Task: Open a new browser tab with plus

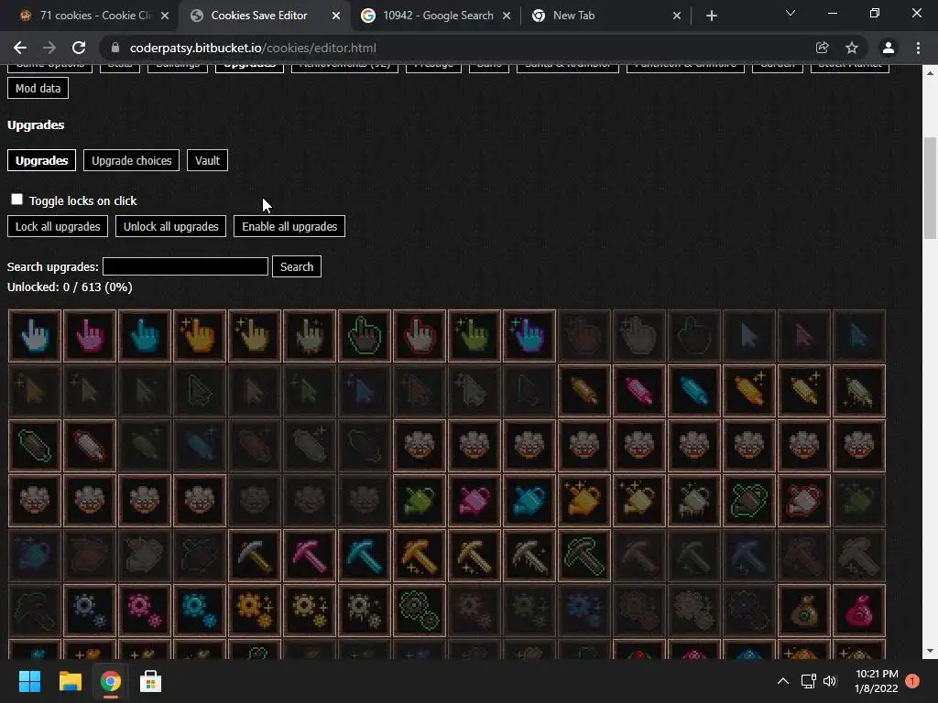Action: pyautogui.click(x=711, y=16)
